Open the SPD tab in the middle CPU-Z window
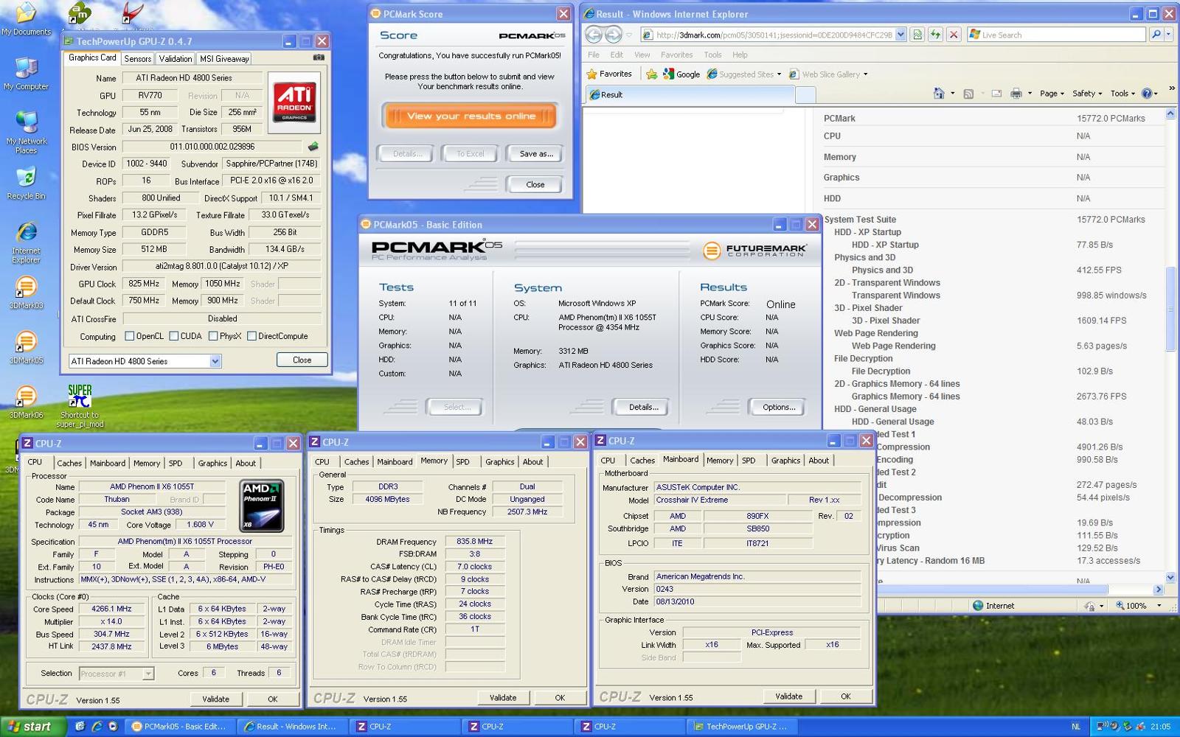The width and height of the screenshot is (1180, 737). coord(462,461)
